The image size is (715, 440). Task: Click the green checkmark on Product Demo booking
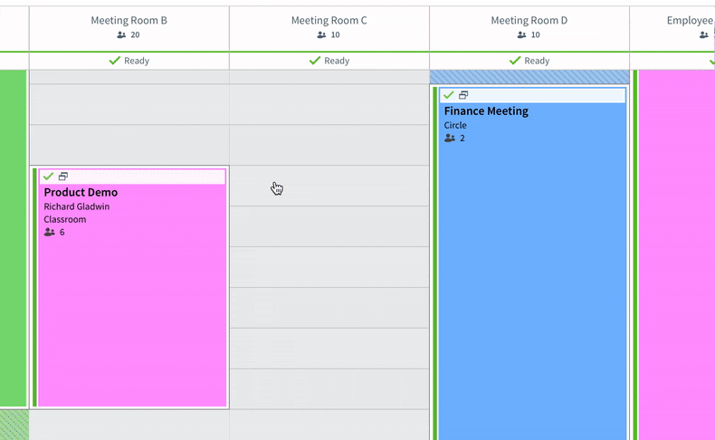click(x=48, y=177)
